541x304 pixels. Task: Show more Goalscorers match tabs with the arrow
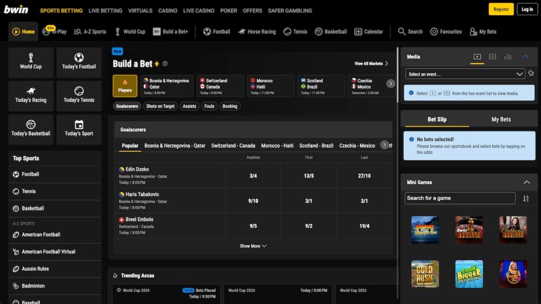click(x=385, y=145)
